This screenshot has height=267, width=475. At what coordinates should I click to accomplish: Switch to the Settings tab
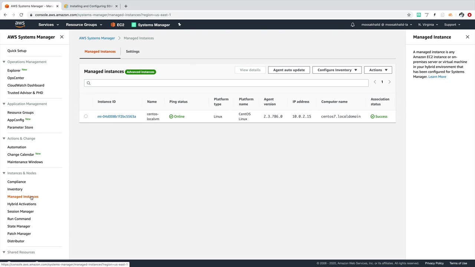(132, 52)
